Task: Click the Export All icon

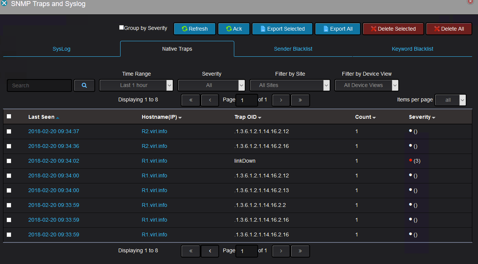Action: point(325,28)
